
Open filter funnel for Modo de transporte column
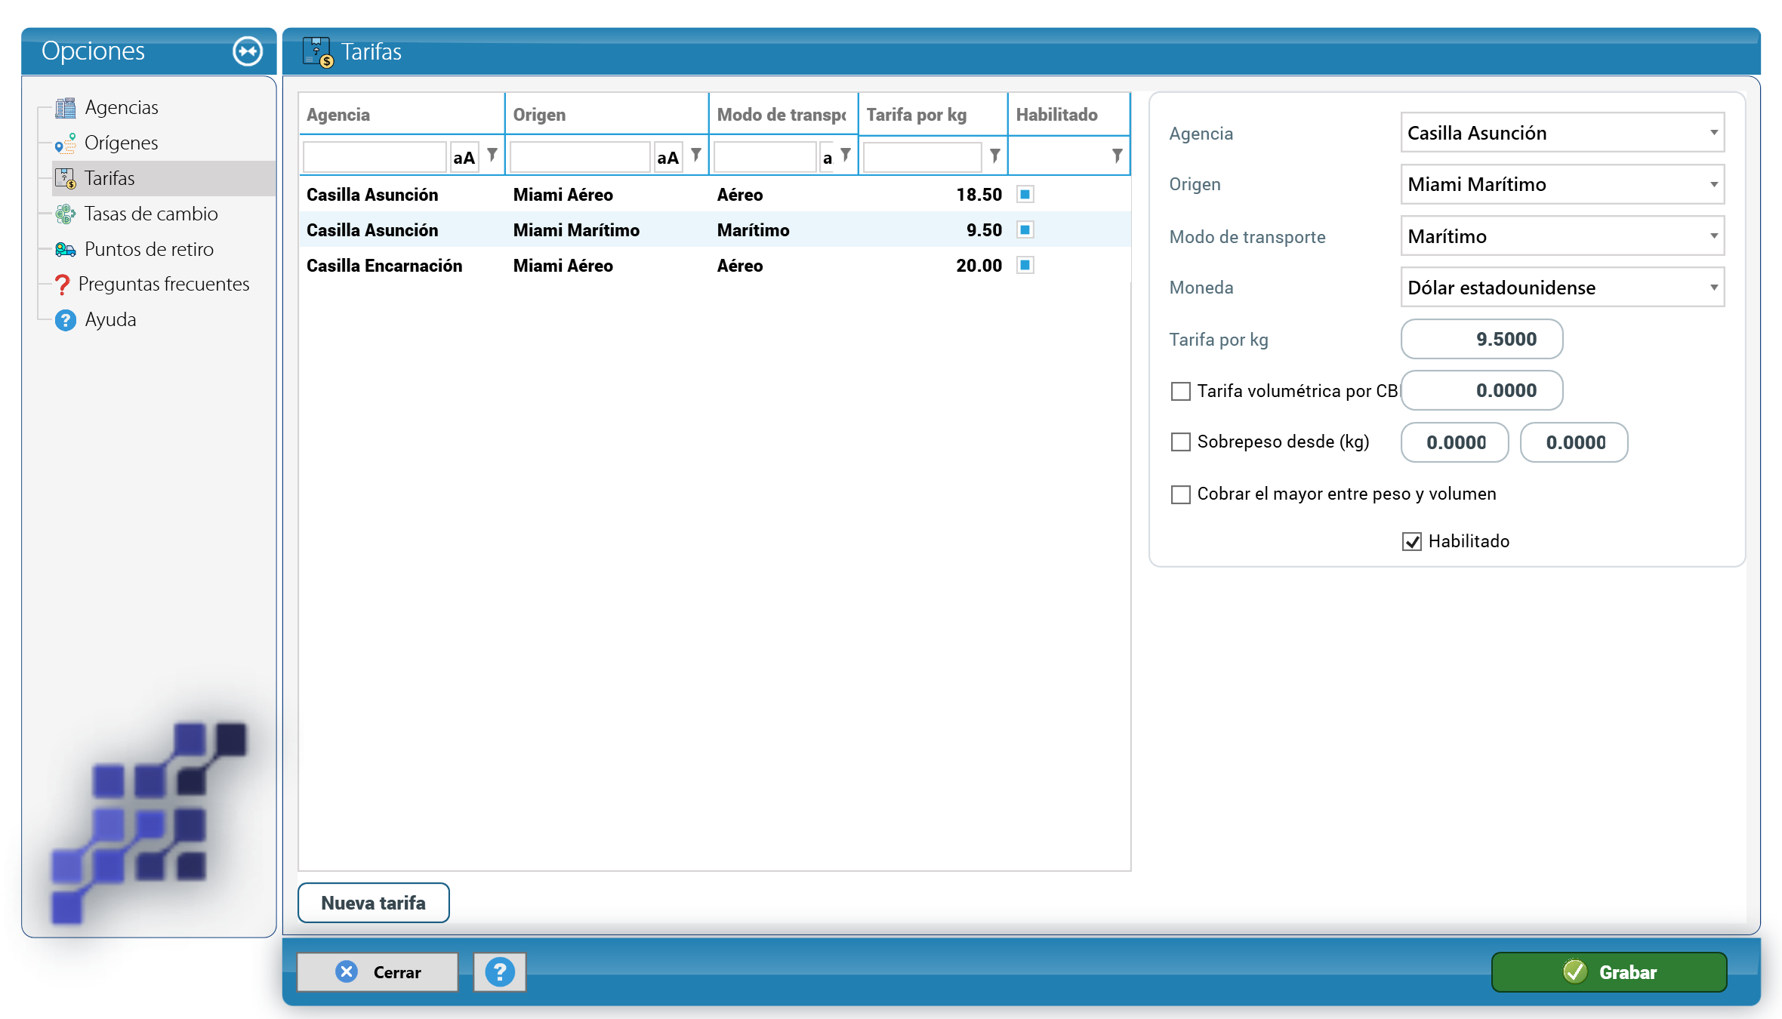[846, 155]
